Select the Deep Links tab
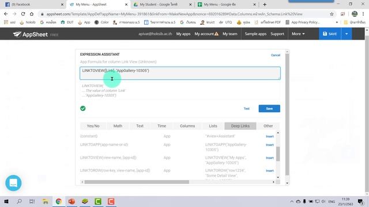Viewport: 369px width, 207px height. pos(240,126)
